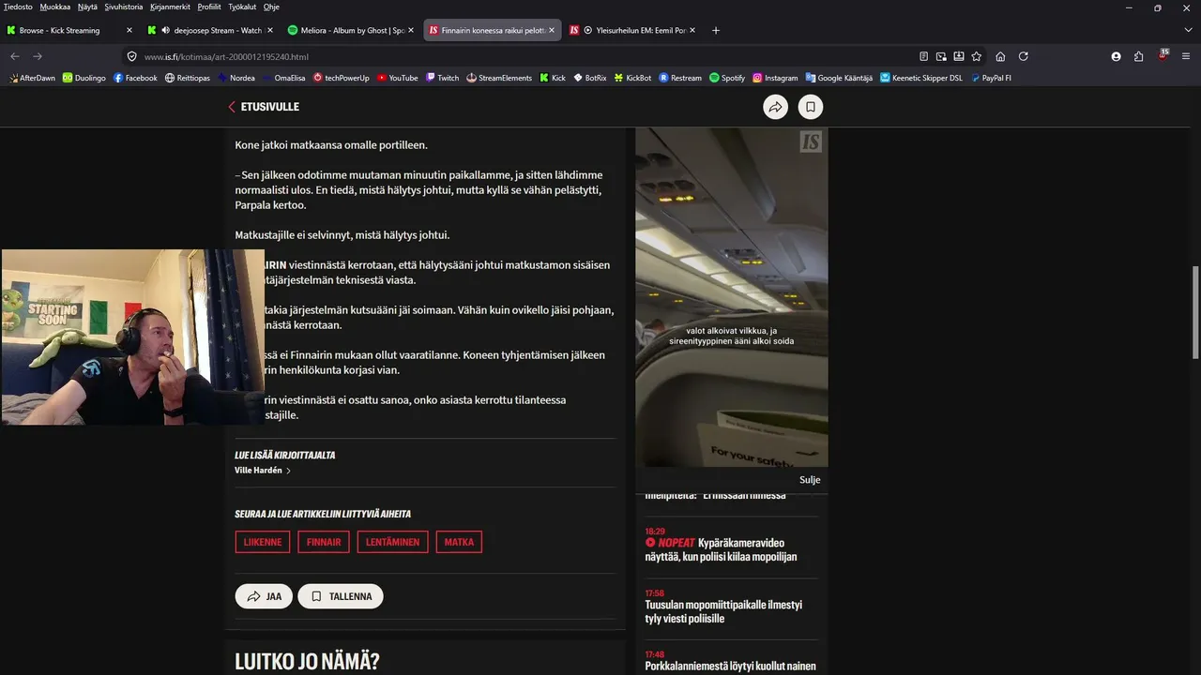Image resolution: width=1201 pixels, height=675 pixels.
Task: Open the Muokkaa menu
Action: click(54, 7)
